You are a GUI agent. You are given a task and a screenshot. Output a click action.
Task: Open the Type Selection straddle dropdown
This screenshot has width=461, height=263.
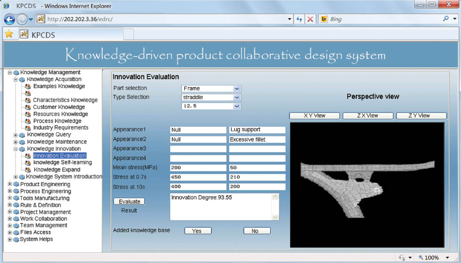tap(237, 97)
